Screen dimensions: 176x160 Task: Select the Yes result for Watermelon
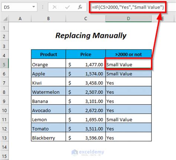click(x=128, y=91)
